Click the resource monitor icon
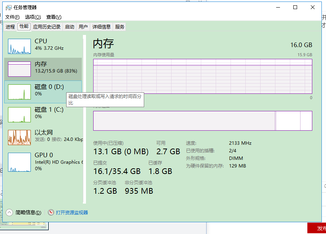 point(51,212)
